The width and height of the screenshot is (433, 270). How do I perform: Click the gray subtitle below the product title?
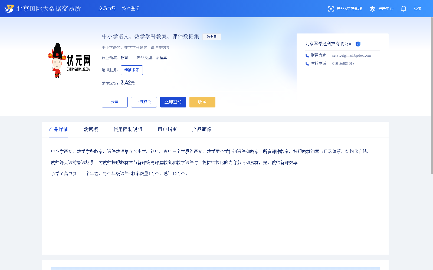click(x=136, y=48)
